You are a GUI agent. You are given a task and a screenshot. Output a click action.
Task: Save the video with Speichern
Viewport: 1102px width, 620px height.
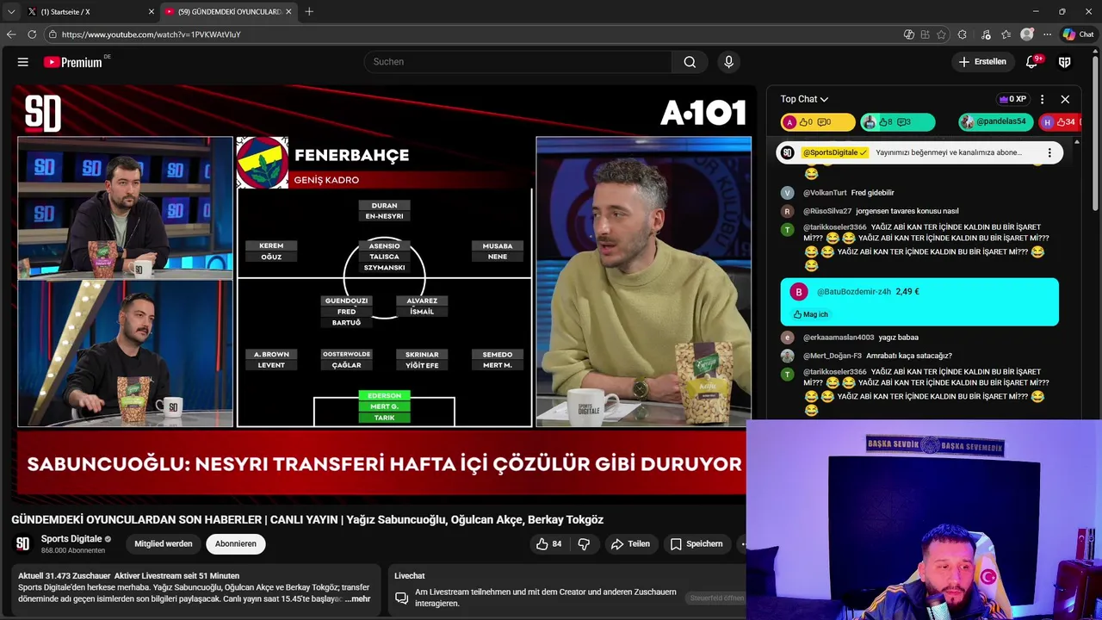(696, 544)
